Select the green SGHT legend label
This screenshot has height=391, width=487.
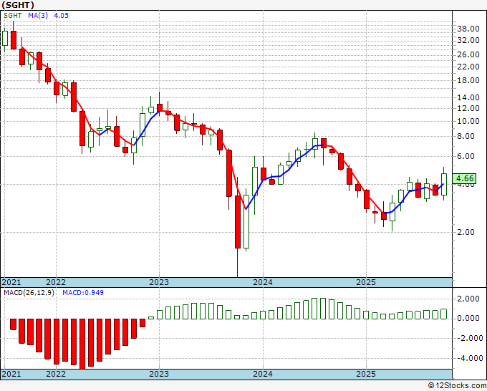pos(13,16)
